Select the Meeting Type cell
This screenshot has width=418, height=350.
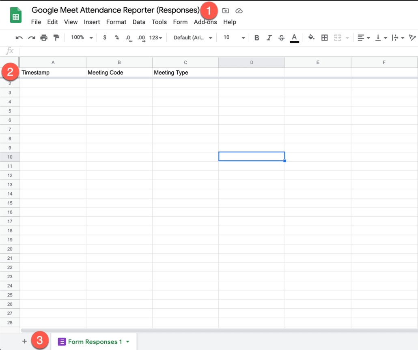[x=185, y=73]
